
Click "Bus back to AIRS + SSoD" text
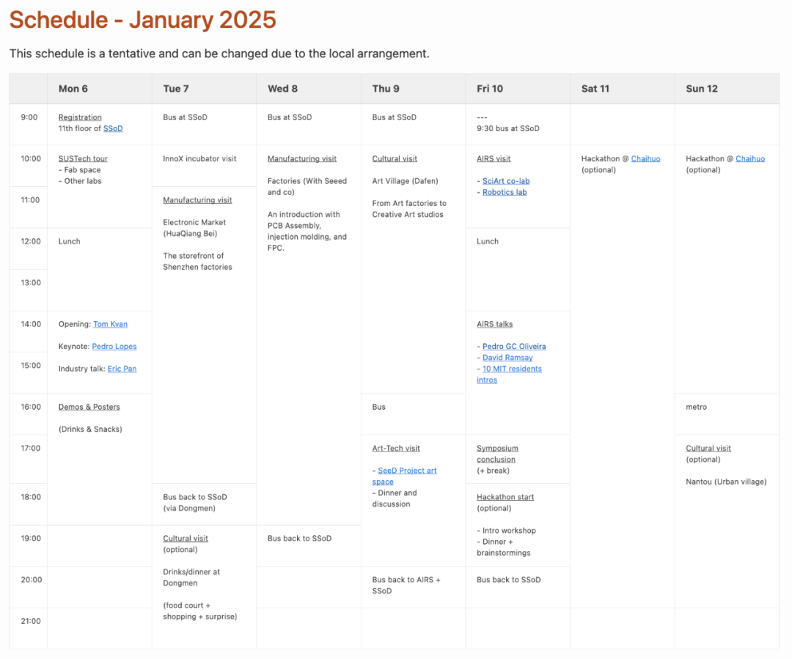[x=406, y=585]
